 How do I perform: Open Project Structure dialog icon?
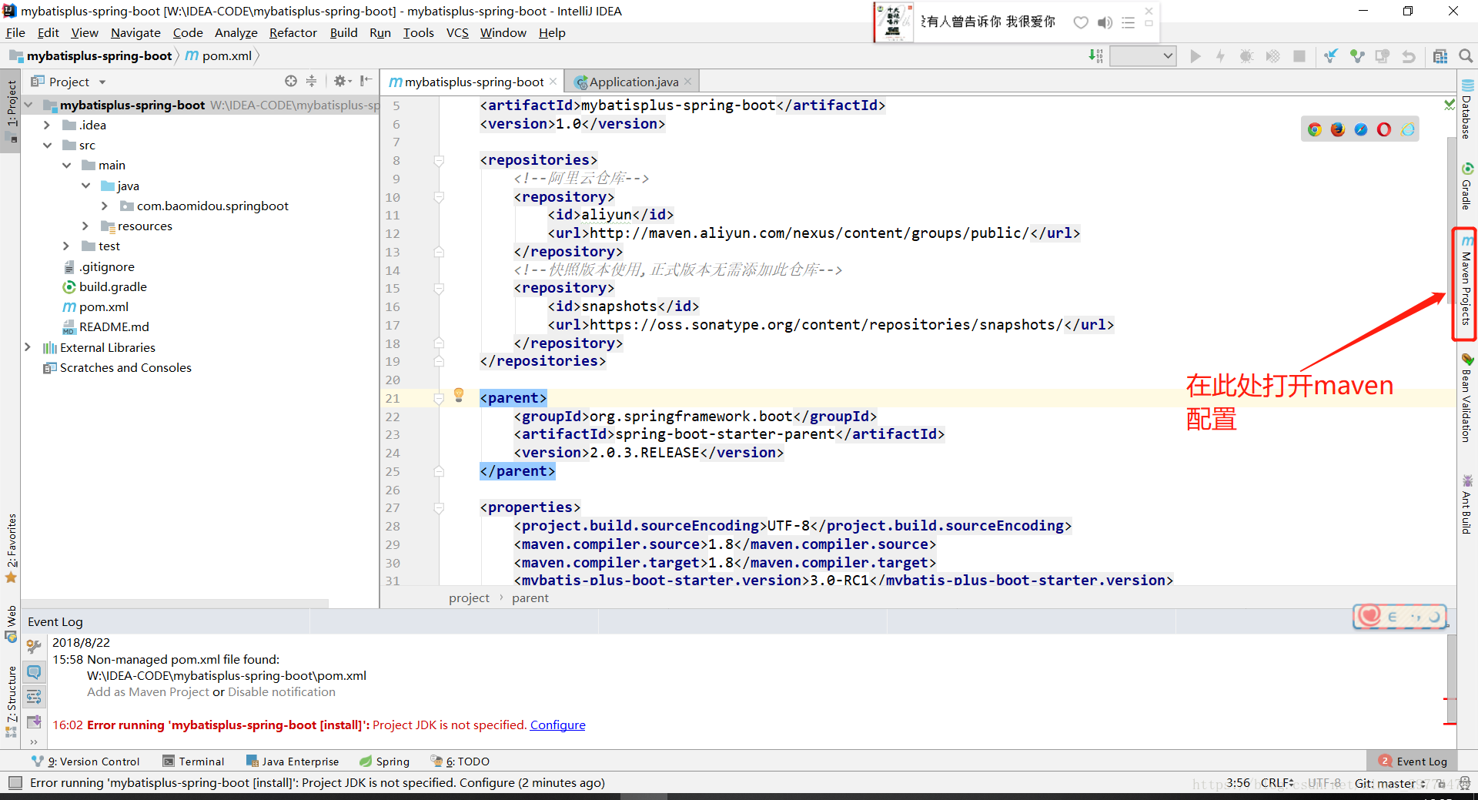click(x=1440, y=56)
